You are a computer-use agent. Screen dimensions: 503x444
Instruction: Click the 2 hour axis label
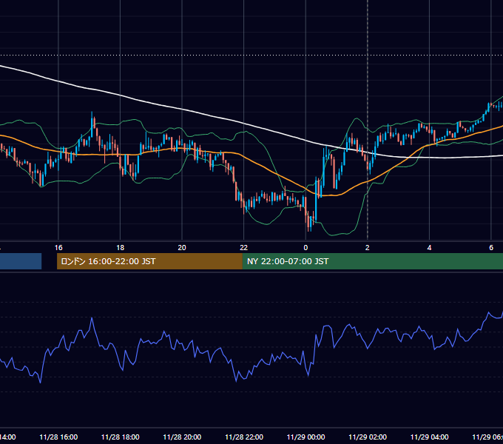tap(368, 248)
